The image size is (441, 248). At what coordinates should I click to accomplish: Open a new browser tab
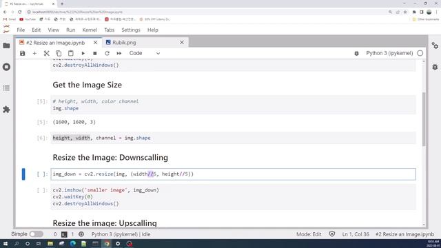coord(62,4)
